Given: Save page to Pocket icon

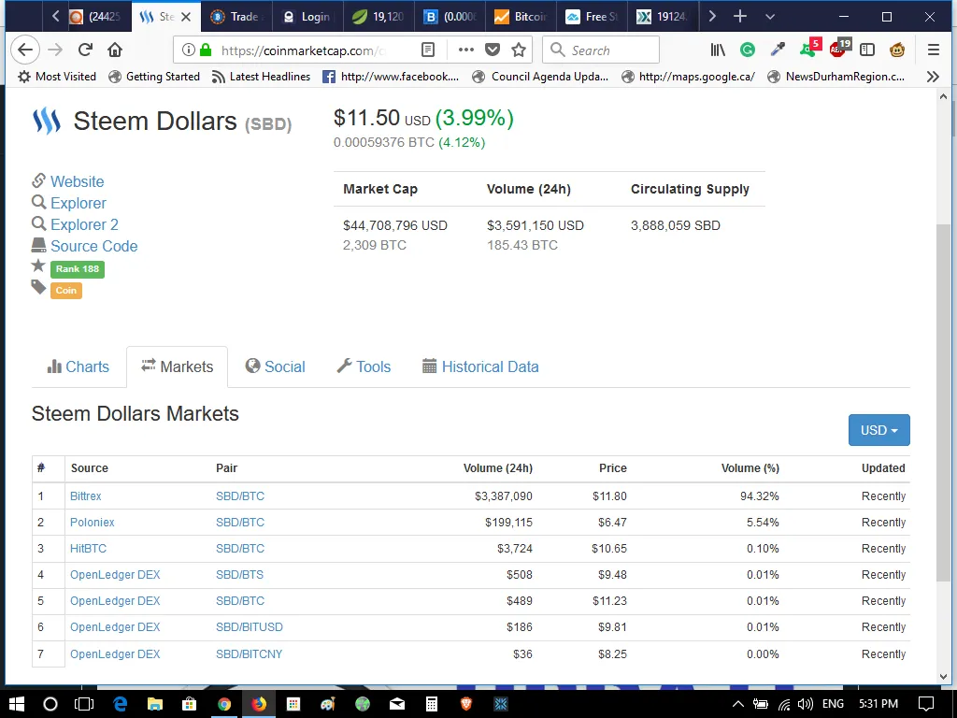Looking at the screenshot, I should [493, 50].
